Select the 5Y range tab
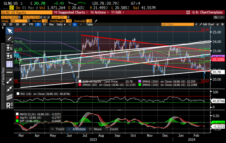This screenshot has height=143, width=226. (44, 25)
